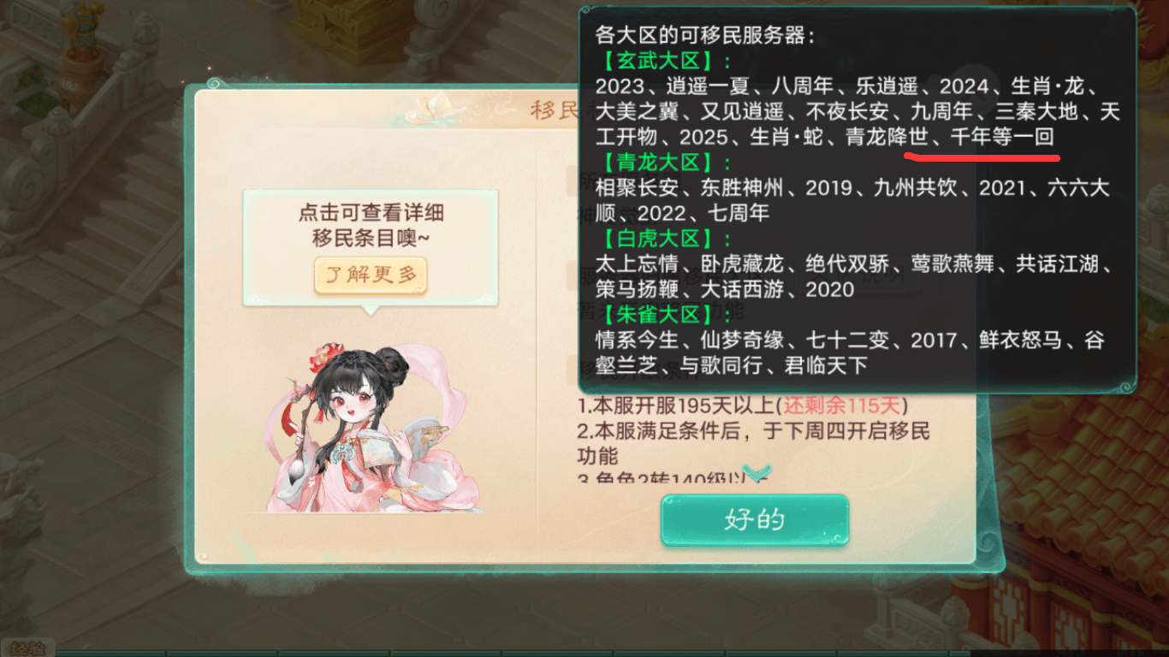Confirm with the green 好的 button
The image size is (1169, 657).
(754, 519)
